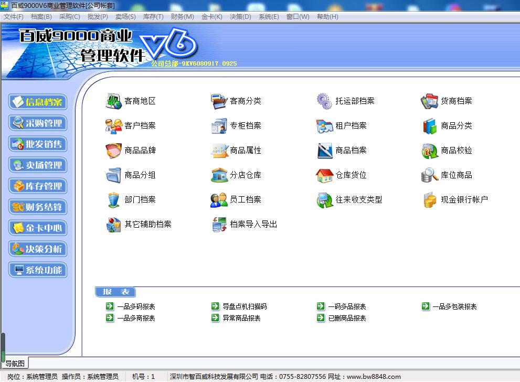Screen dimensions: 520x382
Task: Open the 商品档案 icon
Action: point(324,151)
